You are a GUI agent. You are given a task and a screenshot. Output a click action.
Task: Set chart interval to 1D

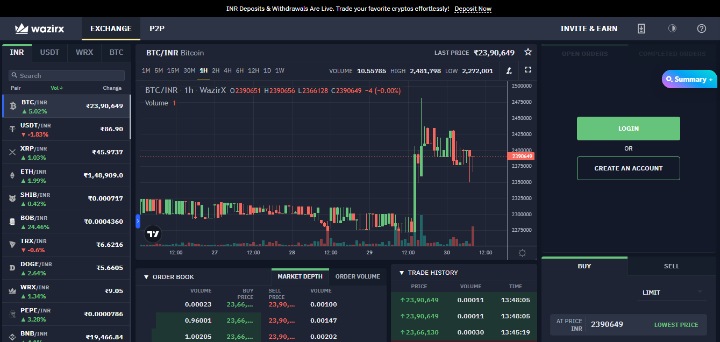267,70
